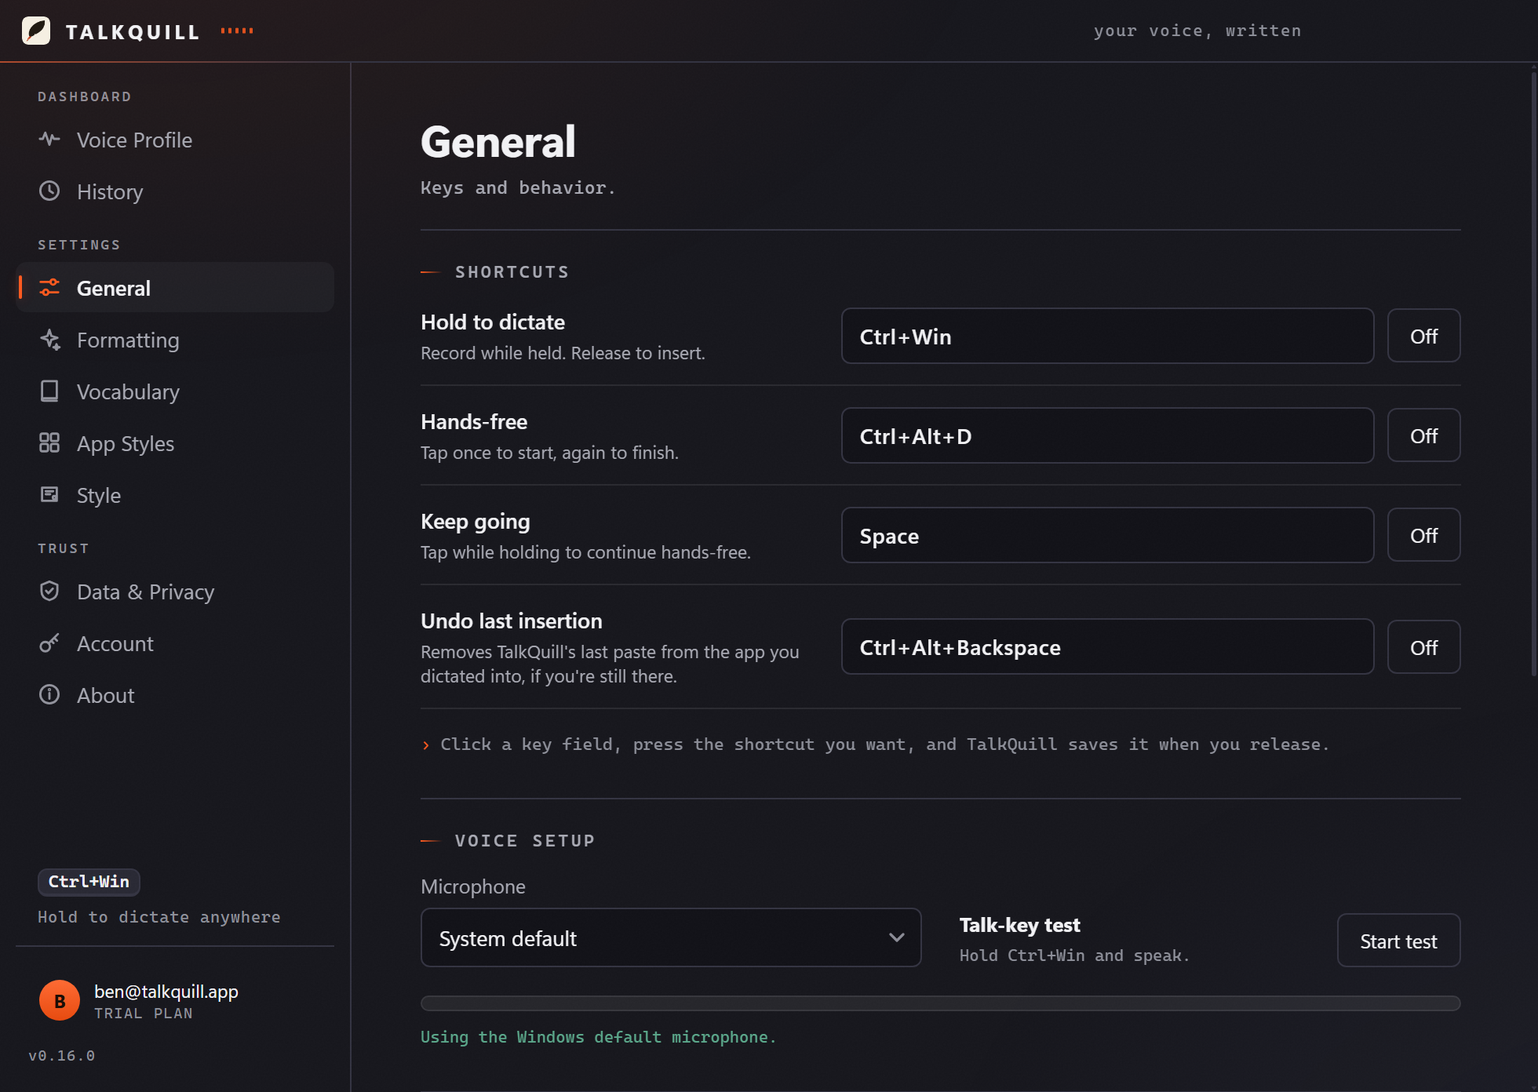Click the v0.16.0 version text
This screenshot has width=1538, height=1092.
coord(62,1056)
